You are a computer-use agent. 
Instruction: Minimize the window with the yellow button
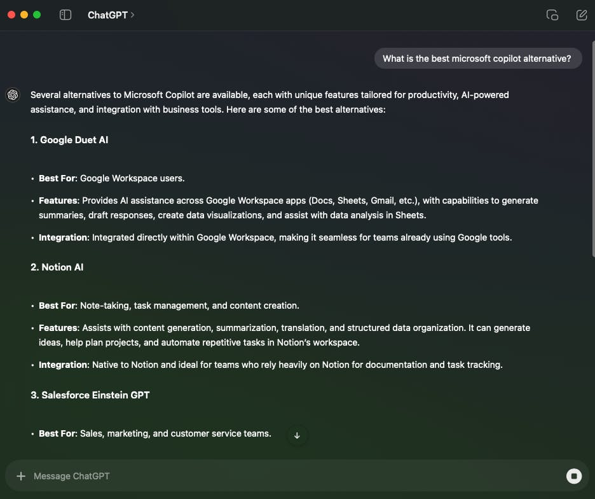pos(24,15)
